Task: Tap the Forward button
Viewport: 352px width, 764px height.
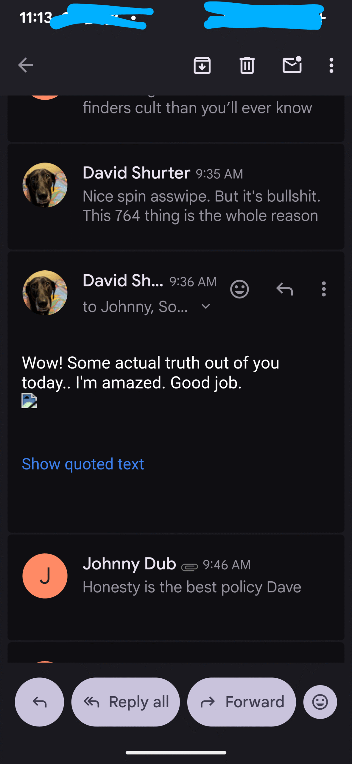Action: tap(242, 702)
